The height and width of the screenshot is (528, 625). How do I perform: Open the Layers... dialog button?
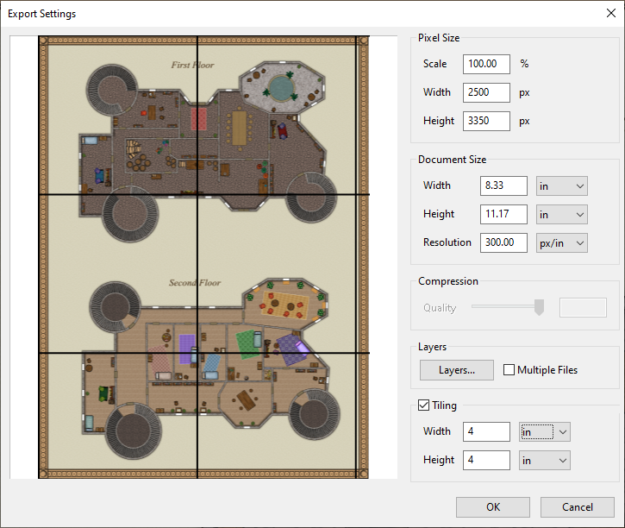[x=457, y=370]
